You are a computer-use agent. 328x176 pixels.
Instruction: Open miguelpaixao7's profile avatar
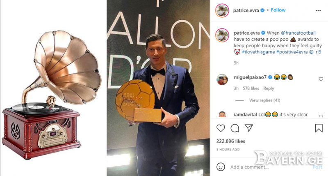pyautogui.click(x=222, y=79)
